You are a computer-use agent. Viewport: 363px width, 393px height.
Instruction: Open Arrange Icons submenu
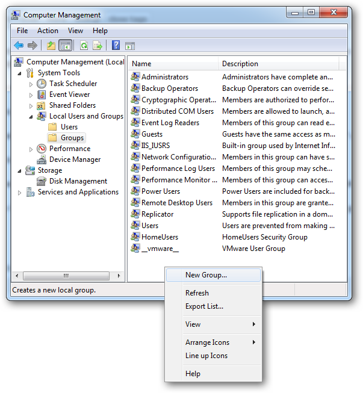213,342
